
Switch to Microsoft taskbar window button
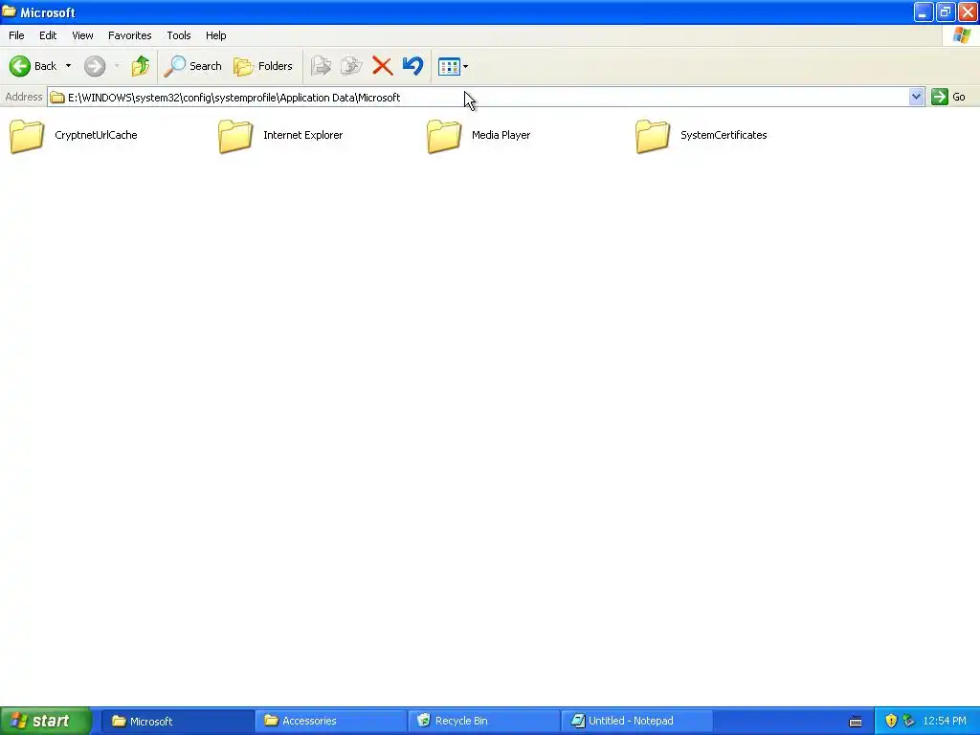(177, 722)
